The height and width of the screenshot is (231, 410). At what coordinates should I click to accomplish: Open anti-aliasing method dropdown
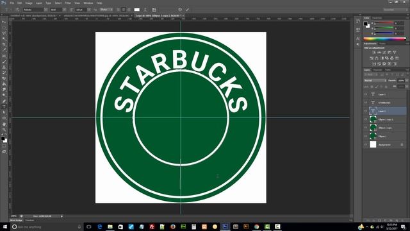[x=106, y=10]
